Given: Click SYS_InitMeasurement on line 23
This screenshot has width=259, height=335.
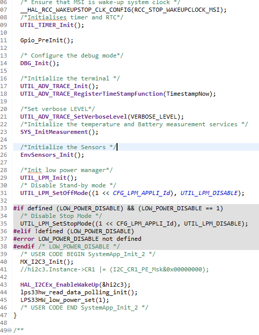Looking at the screenshot, I should (54, 132).
